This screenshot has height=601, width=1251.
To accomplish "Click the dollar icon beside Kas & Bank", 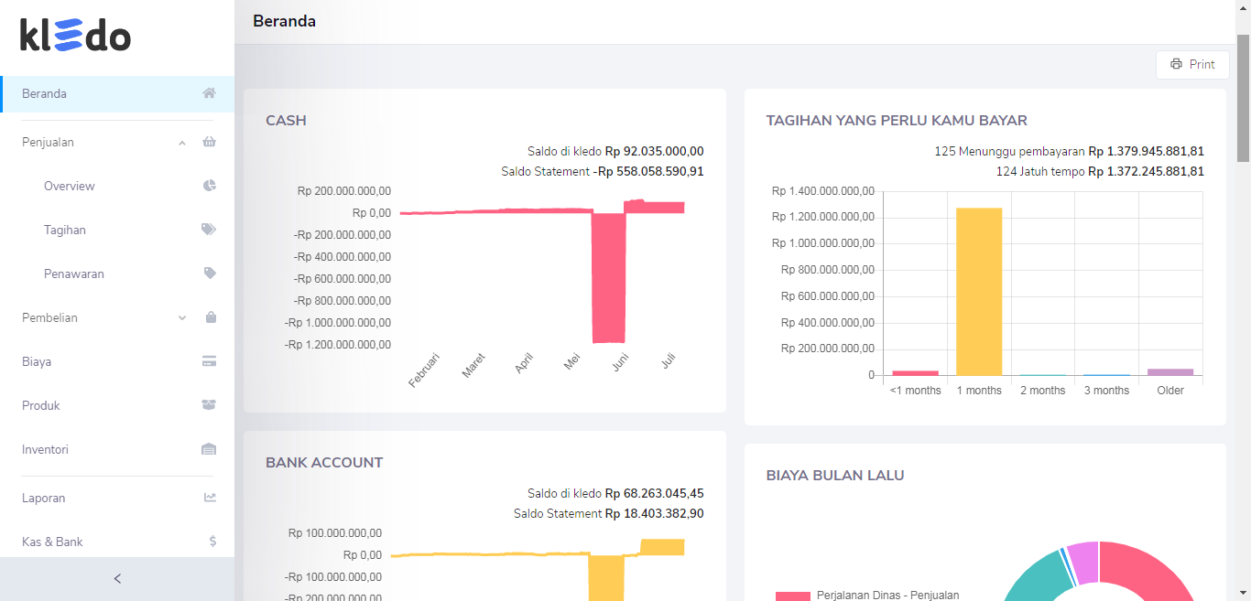I will pyautogui.click(x=212, y=542).
